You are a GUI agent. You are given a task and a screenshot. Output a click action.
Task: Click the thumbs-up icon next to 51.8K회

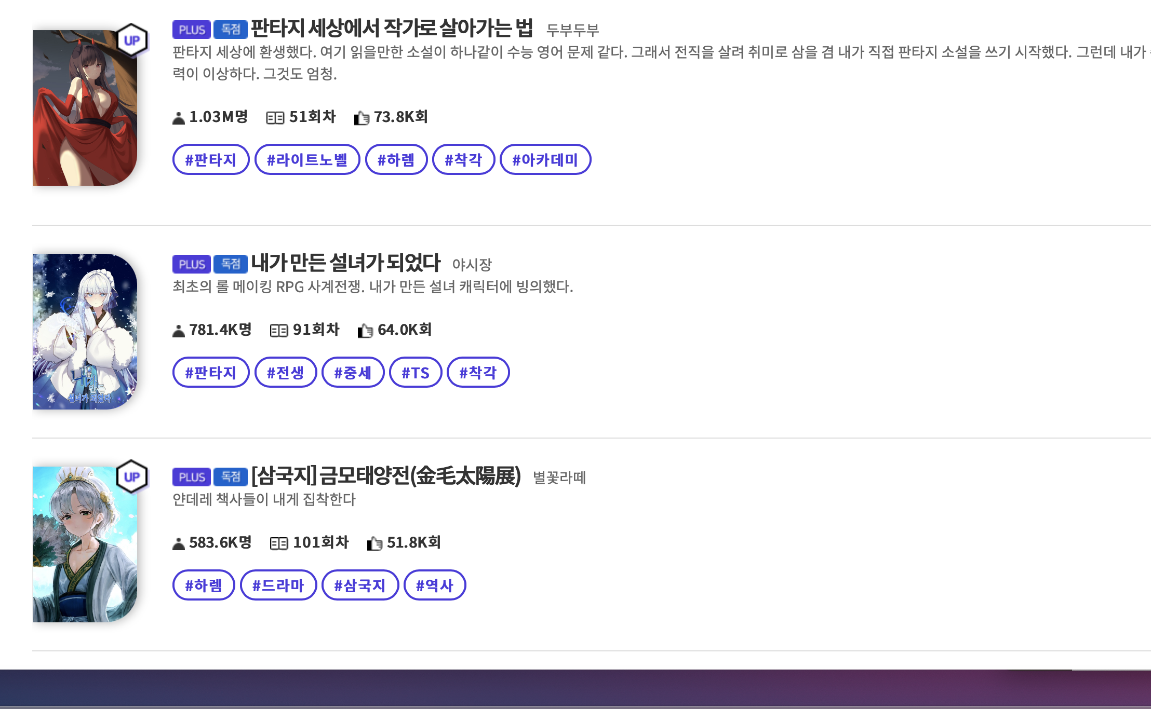point(374,543)
